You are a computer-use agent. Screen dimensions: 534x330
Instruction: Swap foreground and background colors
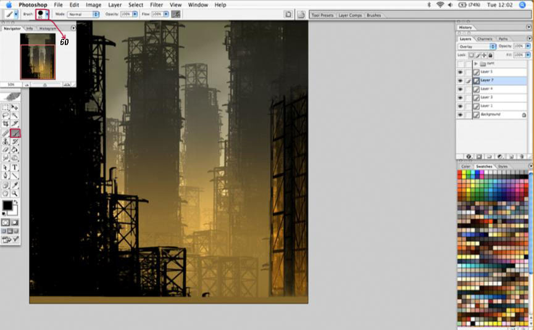click(x=15, y=202)
